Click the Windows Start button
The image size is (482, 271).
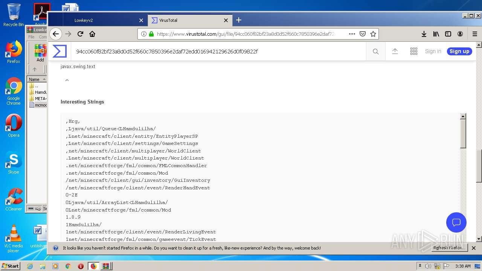(x=11, y=266)
